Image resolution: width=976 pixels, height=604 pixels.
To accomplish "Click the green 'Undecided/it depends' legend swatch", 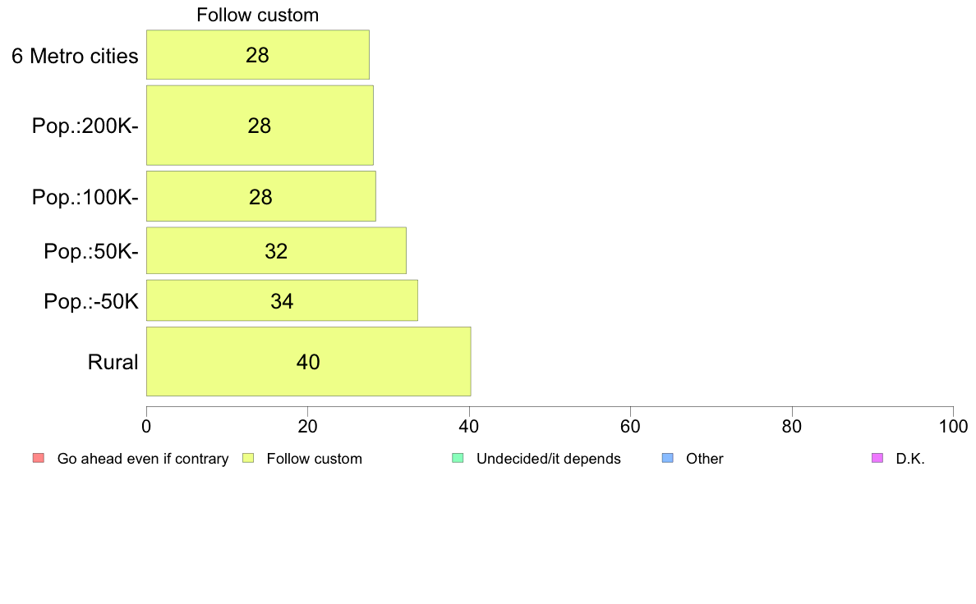I will tap(458, 459).
